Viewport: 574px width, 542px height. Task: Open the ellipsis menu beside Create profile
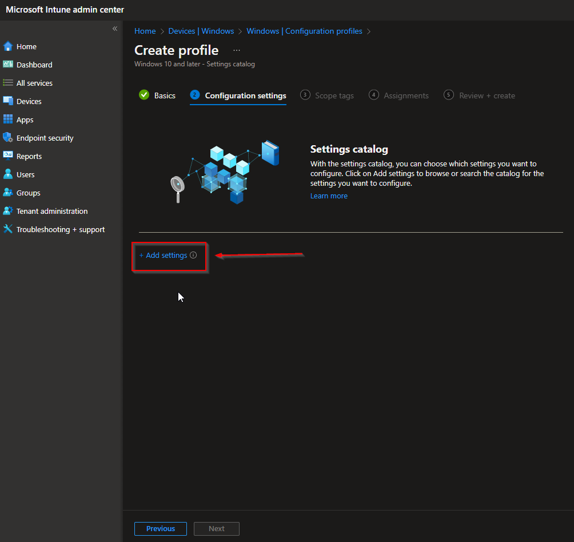click(x=237, y=50)
